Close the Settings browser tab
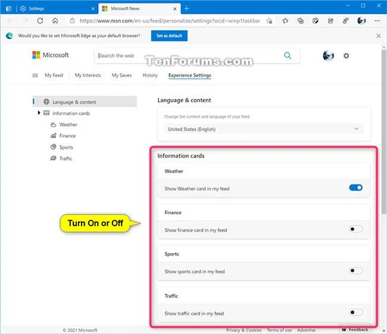The width and height of the screenshot is (387, 334). [93, 9]
